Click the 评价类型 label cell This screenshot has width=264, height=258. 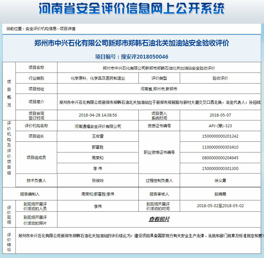click(x=159, y=78)
